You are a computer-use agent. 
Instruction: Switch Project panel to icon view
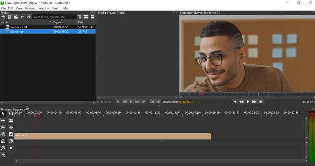[x=86, y=17]
